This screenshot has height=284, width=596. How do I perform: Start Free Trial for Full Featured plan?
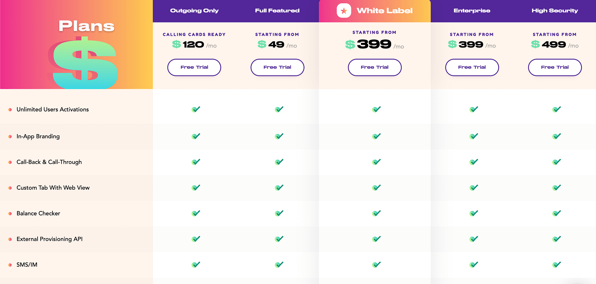pyautogui.click(x=277, y=67)
